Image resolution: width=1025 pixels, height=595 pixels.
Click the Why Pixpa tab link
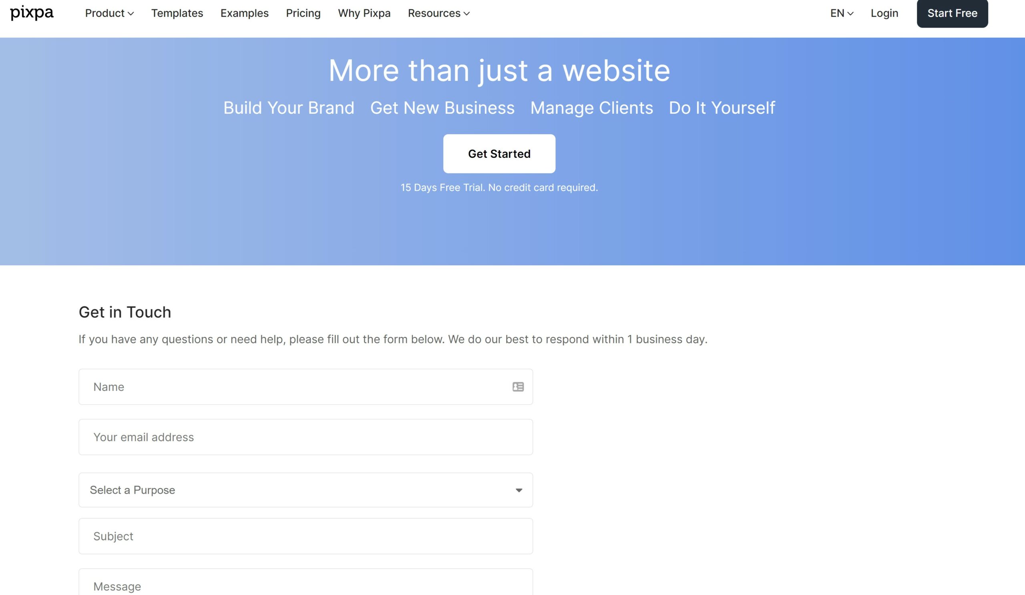pos(364,12)
